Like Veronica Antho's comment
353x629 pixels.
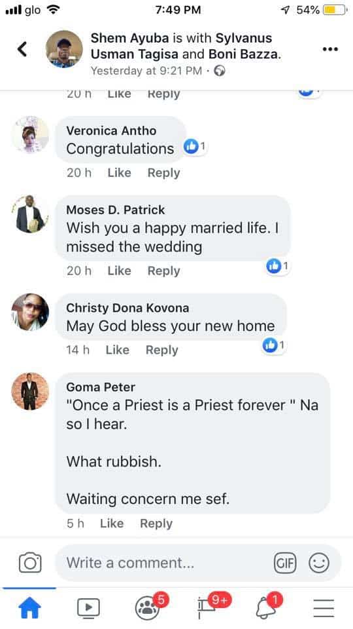(x=119, y=173)
